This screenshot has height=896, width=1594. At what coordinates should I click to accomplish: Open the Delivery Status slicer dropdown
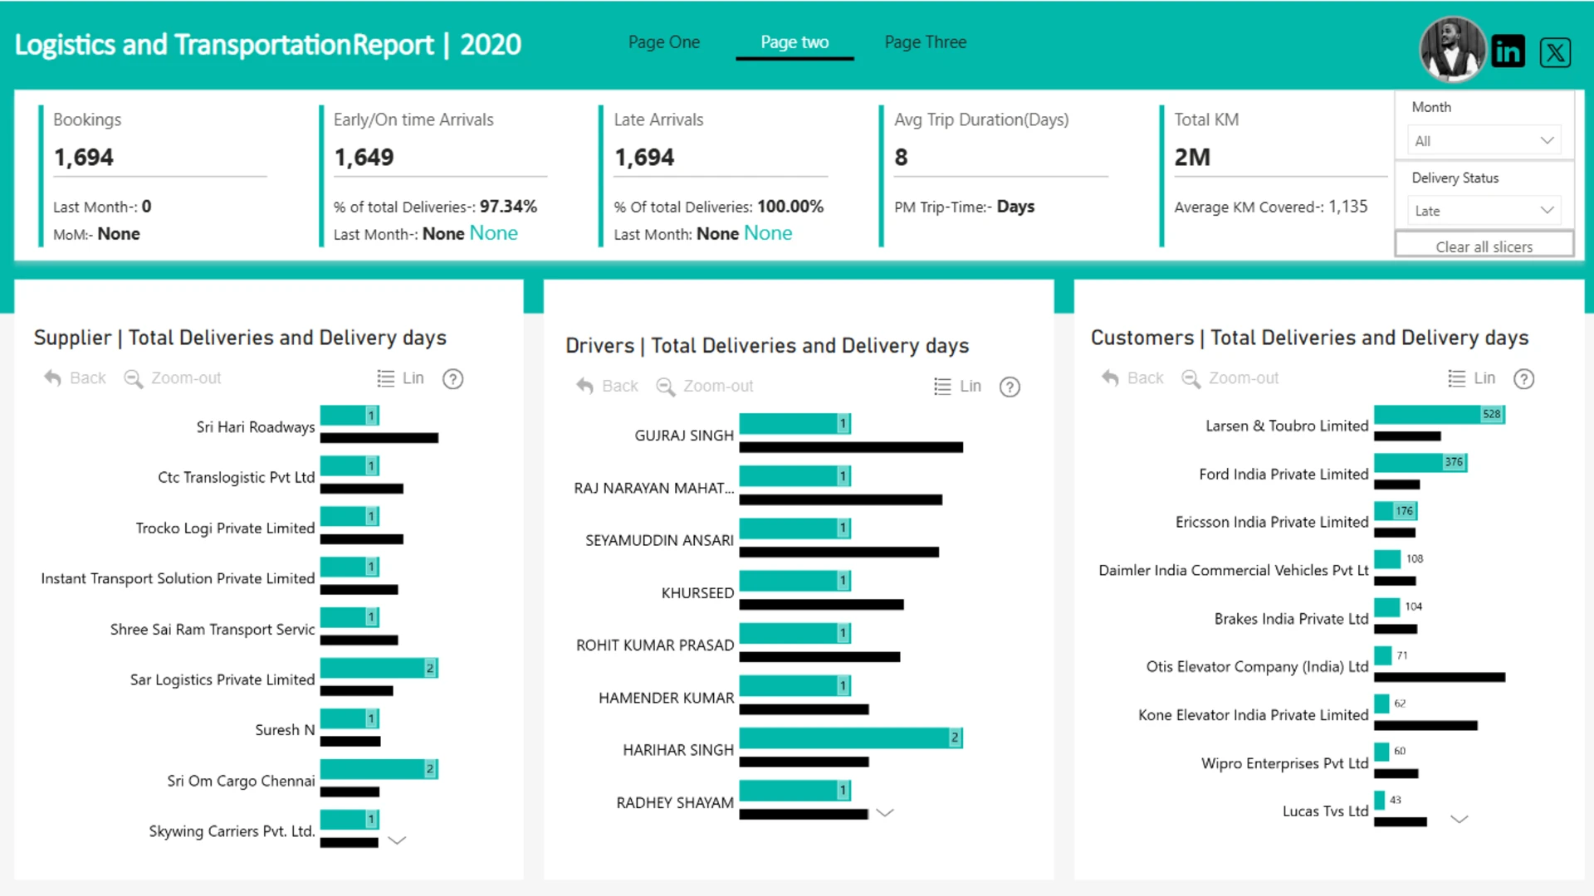coord(1484,211)
